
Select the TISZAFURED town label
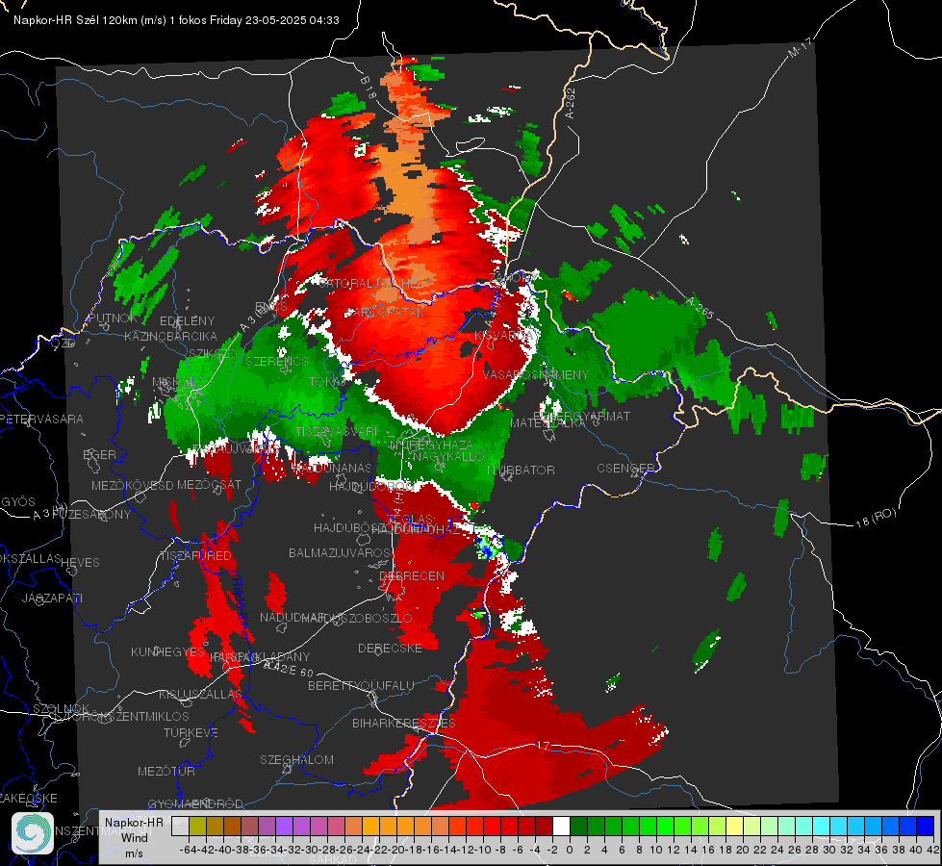195,555
